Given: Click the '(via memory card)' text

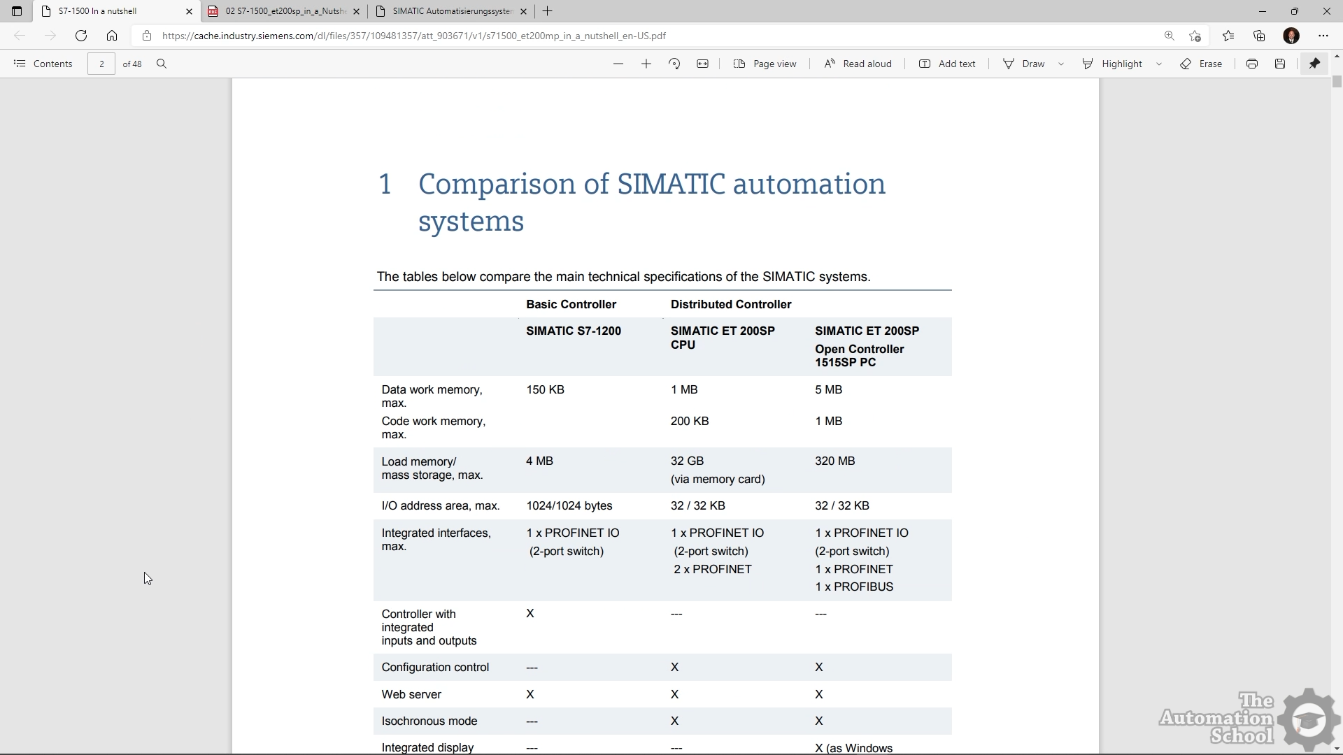Looking at the screenshot, I should 718,479.
